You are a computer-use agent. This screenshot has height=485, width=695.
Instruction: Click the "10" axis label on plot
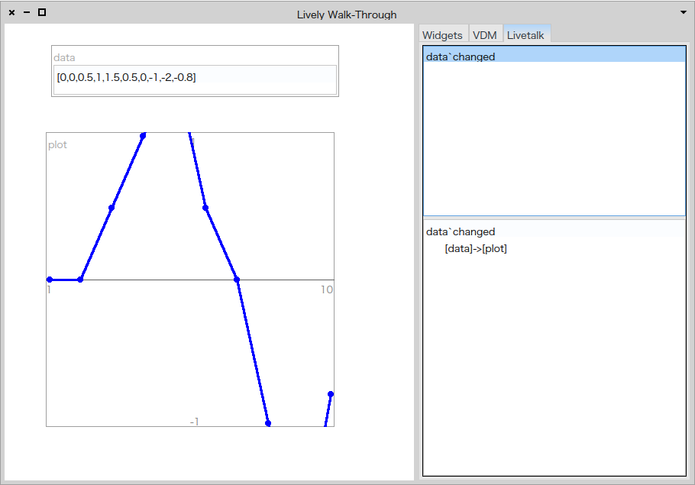click(327, 290)
